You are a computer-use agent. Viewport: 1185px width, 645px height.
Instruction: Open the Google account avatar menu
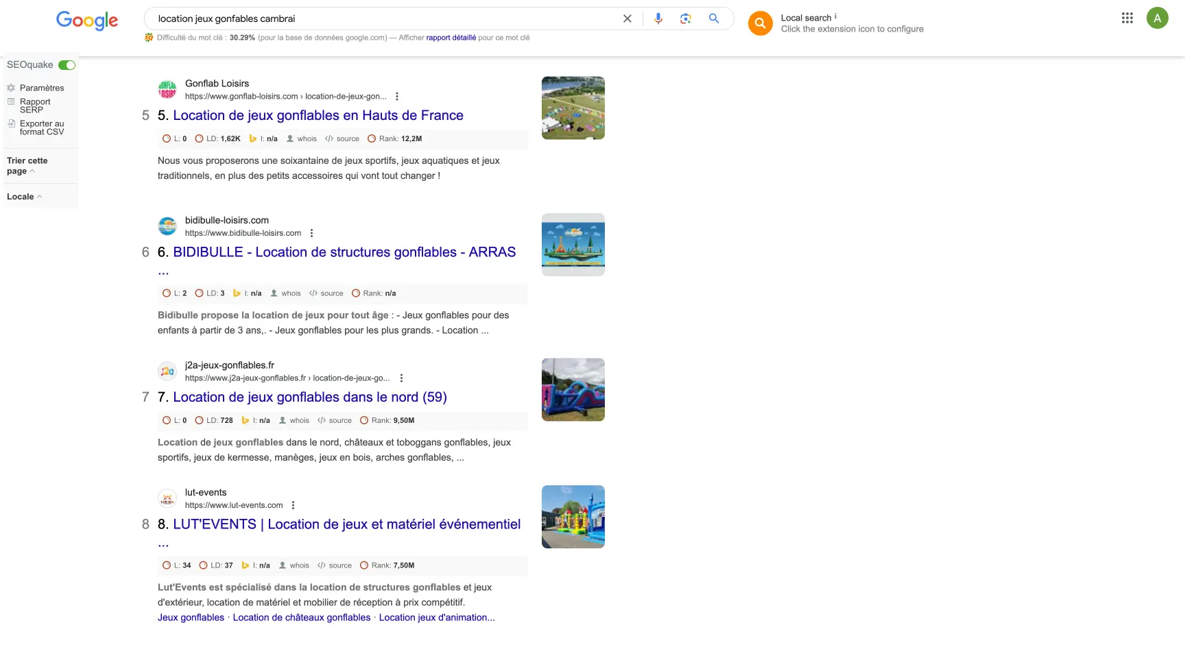click(x=1157, y=19)
